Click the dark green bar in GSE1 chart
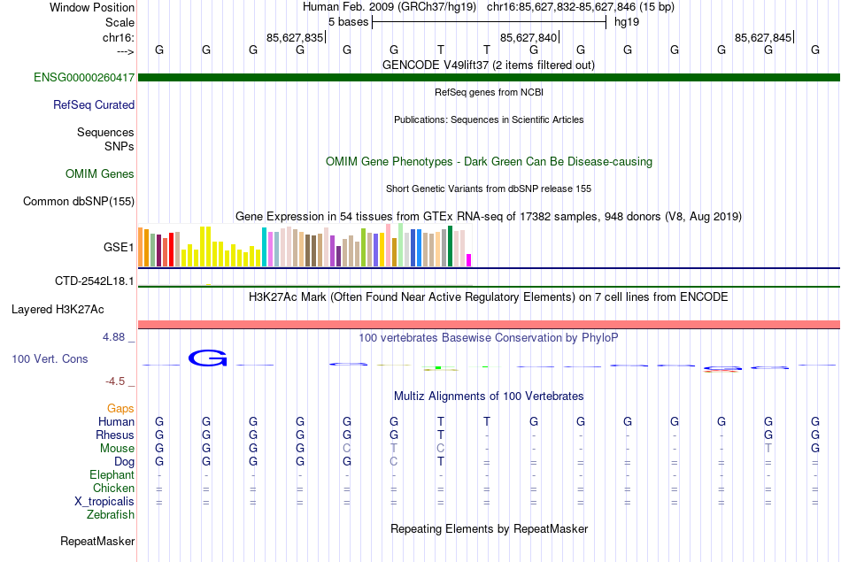This screenshot has width=841, height=562. tap(450, 246)
